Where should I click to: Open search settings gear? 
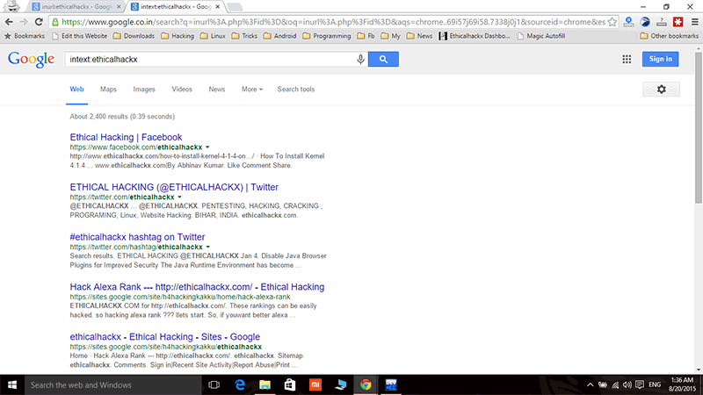click(662, 90)
